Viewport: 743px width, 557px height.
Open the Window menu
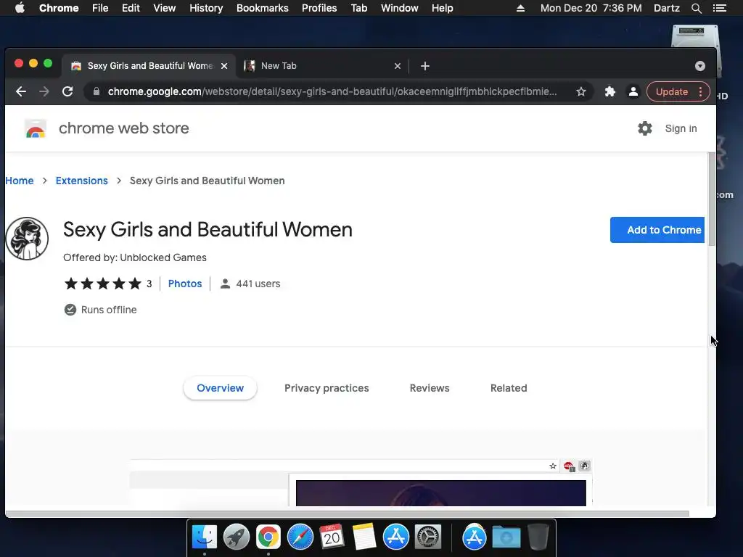point(400,8)
